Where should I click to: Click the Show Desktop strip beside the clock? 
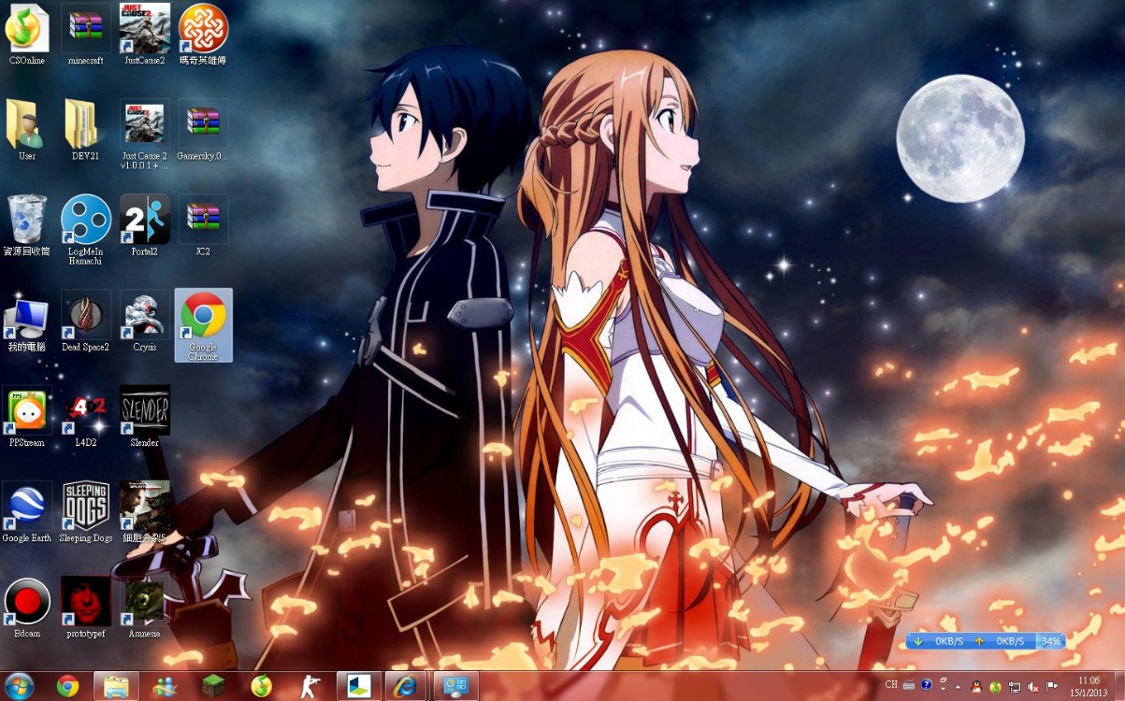pyautogui.click(x=1118, y=686)
